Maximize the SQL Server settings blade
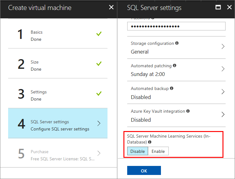This screenshot has height=179, width=235. pos(218,7)
